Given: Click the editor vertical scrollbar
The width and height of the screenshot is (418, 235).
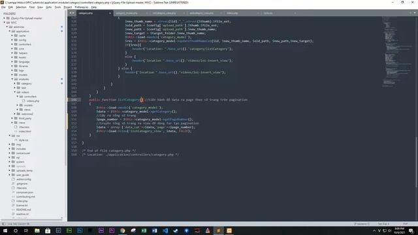Looking at the screenshot, I should pos(417,162).
